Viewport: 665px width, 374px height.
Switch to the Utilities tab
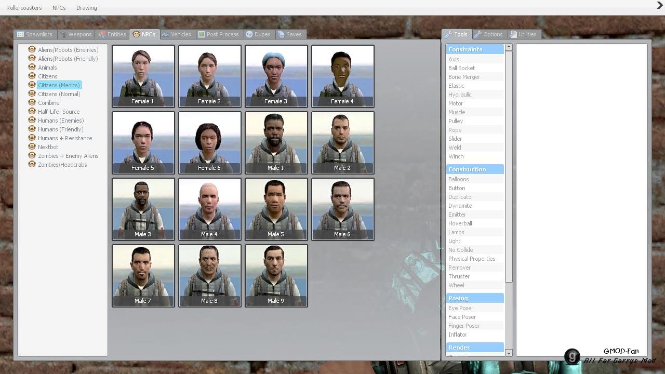click(x=523, y=34)
